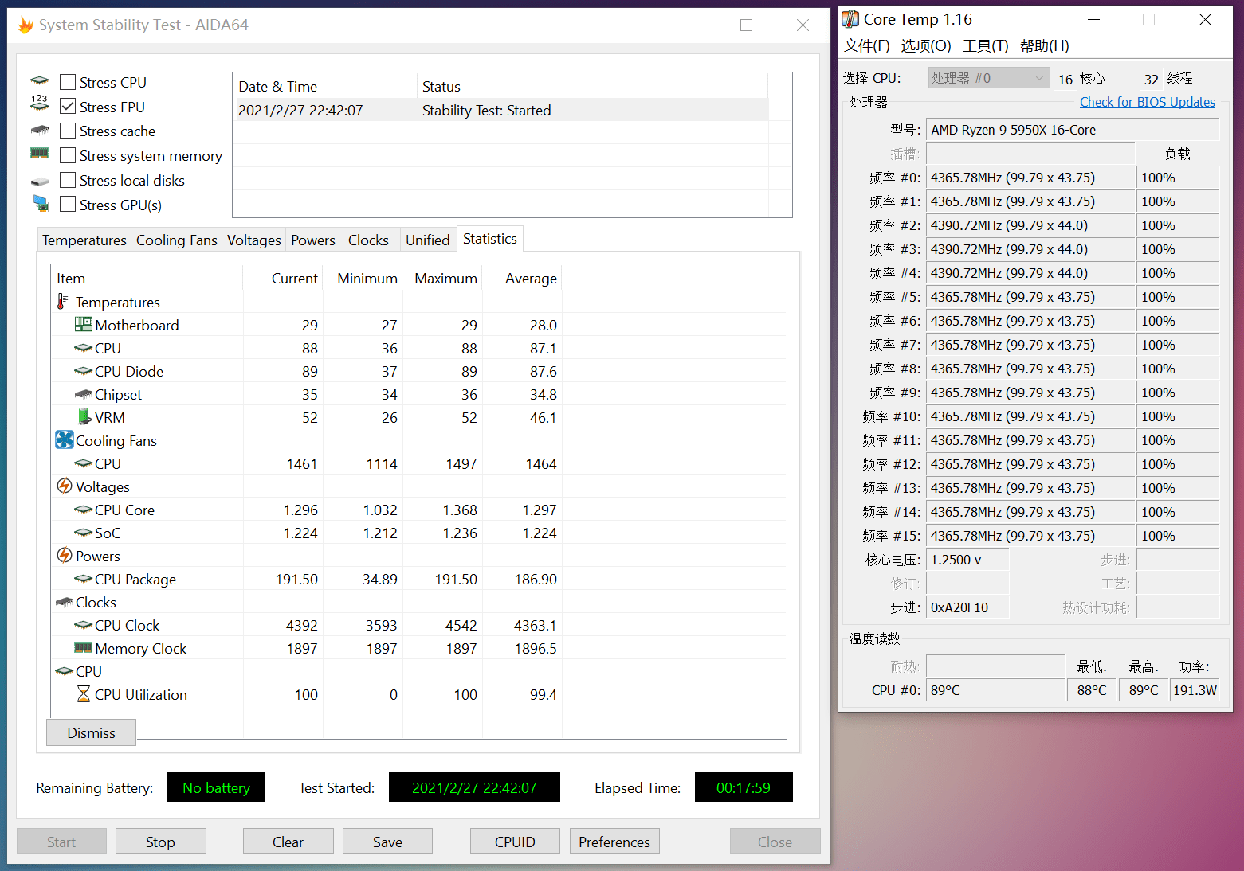Image resolution: width=1244 pixels, height=871 pixels.
Task: Open the 工具(T) menu in Core Temp
Action: [985, 45]
